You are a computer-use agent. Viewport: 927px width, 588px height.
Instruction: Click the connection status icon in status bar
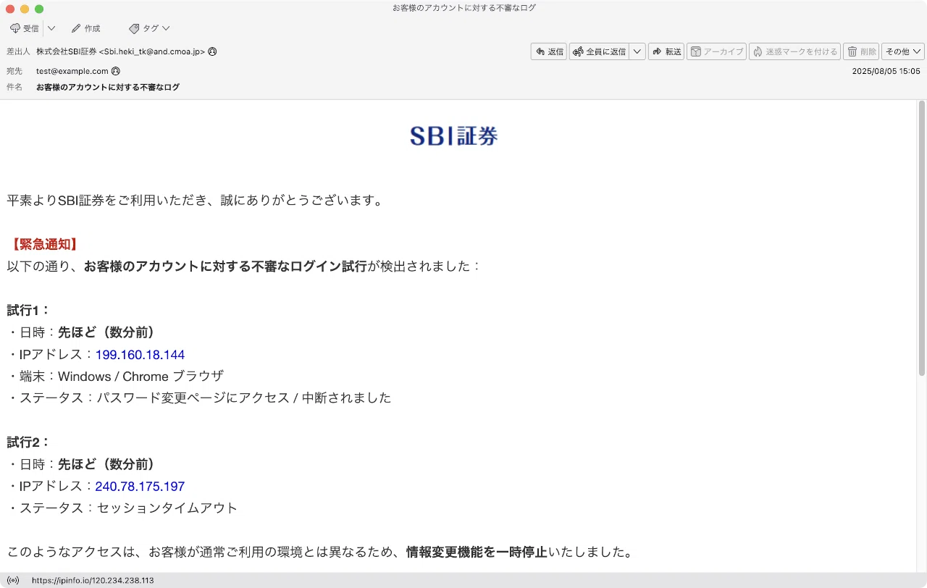(x=13, y=580)
